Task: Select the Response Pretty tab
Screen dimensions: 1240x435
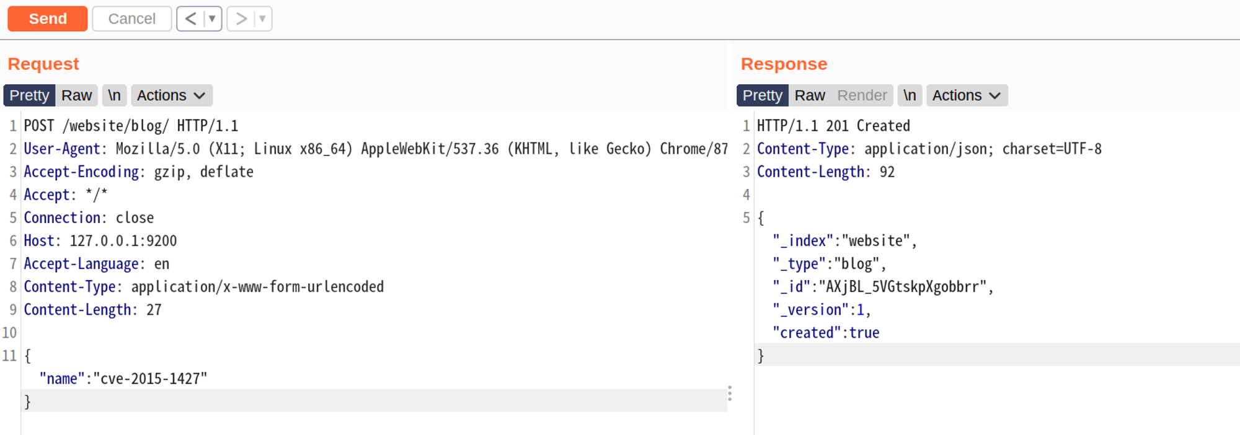Action: 762,95
